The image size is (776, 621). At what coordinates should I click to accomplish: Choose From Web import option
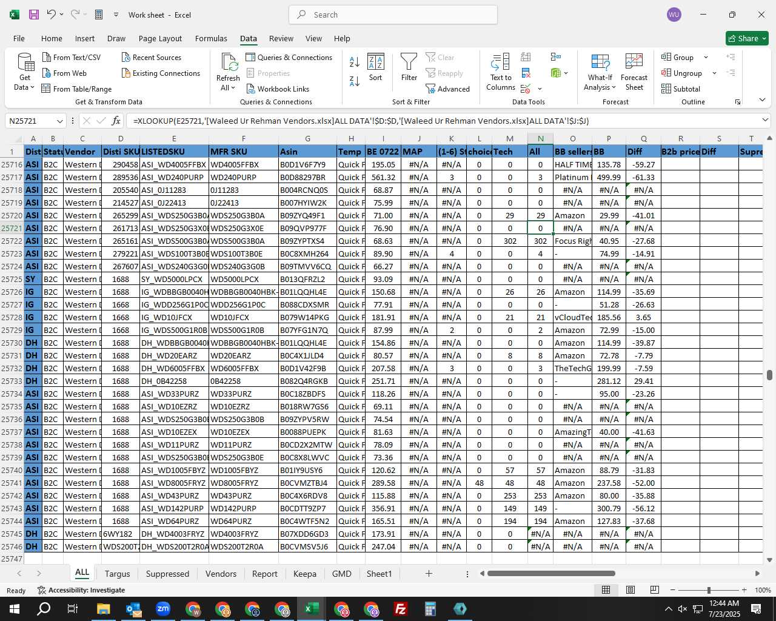(65, 73)
